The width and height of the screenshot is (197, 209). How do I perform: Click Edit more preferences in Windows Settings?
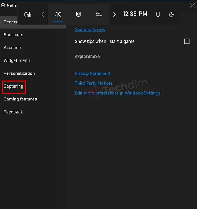[117, 93]
